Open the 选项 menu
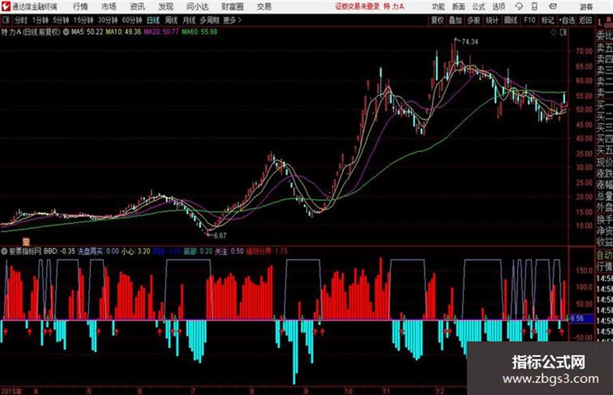Image resolution: width=613 pixels, height=395 pixels. 498,6
